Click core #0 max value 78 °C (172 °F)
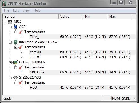Screen dimensions: 139x103 [x=120, y=52]
